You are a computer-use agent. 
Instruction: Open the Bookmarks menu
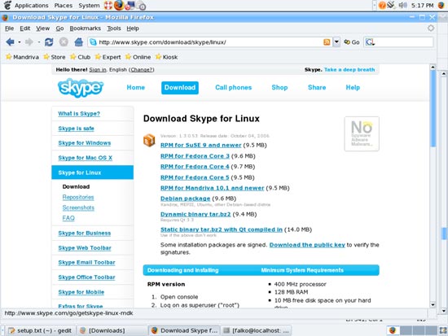point(86,28)
